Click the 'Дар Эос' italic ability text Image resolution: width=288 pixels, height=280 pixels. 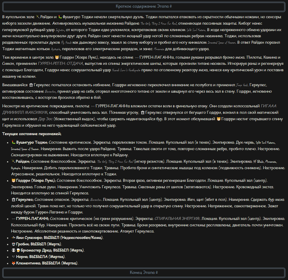(x=45, y=119)
